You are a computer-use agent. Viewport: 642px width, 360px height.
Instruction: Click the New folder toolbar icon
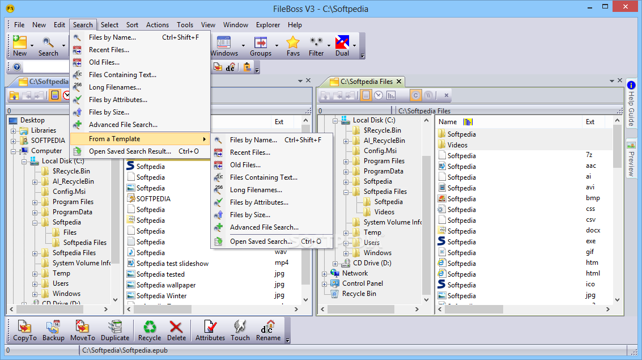[x=19, y=42]
